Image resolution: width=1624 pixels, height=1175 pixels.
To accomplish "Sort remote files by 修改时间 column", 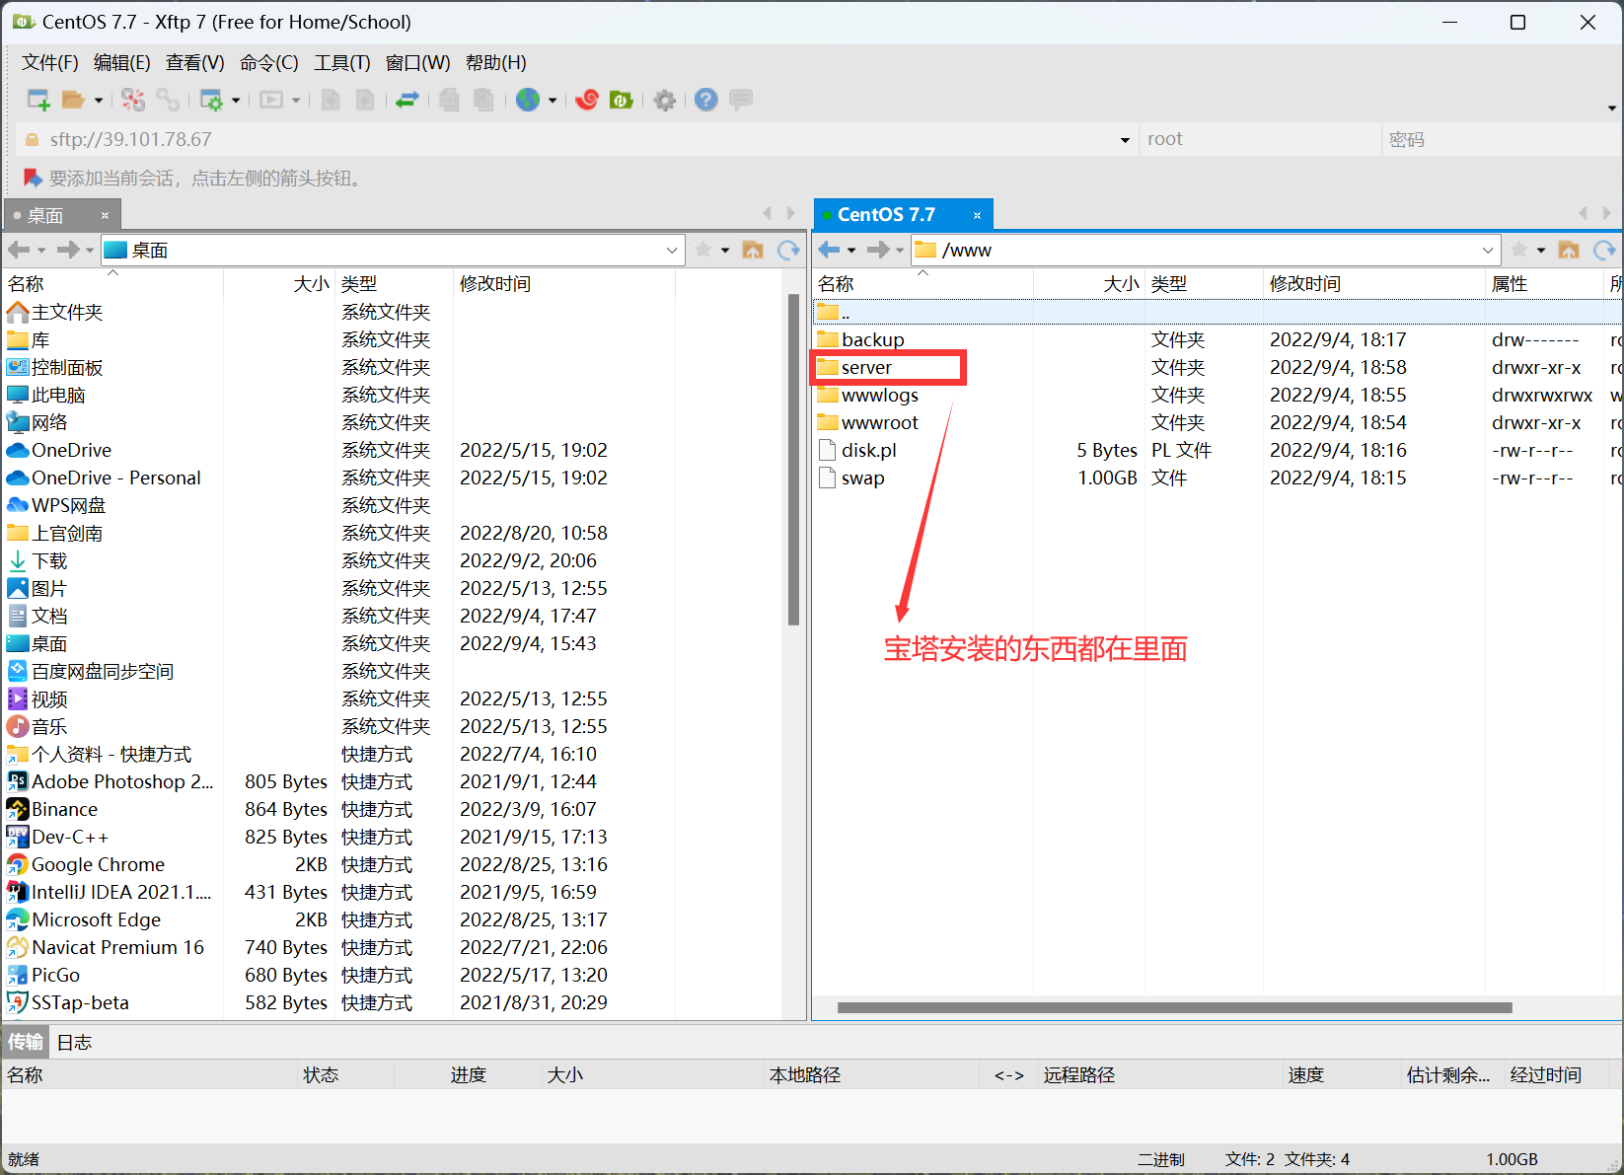I will point(1374,284).
